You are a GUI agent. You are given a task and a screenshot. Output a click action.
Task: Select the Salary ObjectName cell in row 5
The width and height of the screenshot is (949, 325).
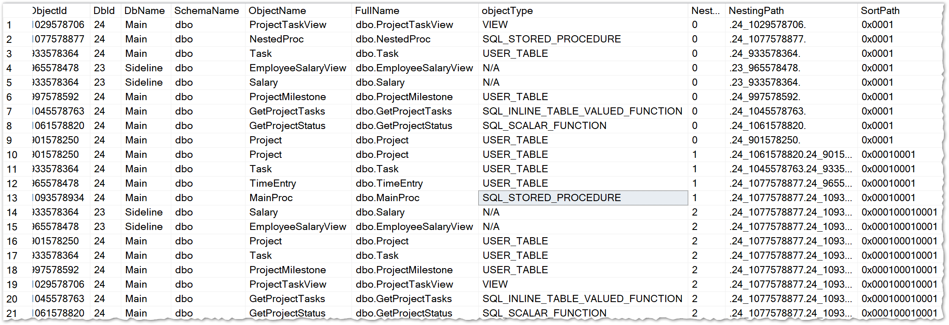click(298, 82)
